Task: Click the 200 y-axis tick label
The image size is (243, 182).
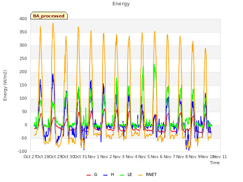Action: coord(23,72)
